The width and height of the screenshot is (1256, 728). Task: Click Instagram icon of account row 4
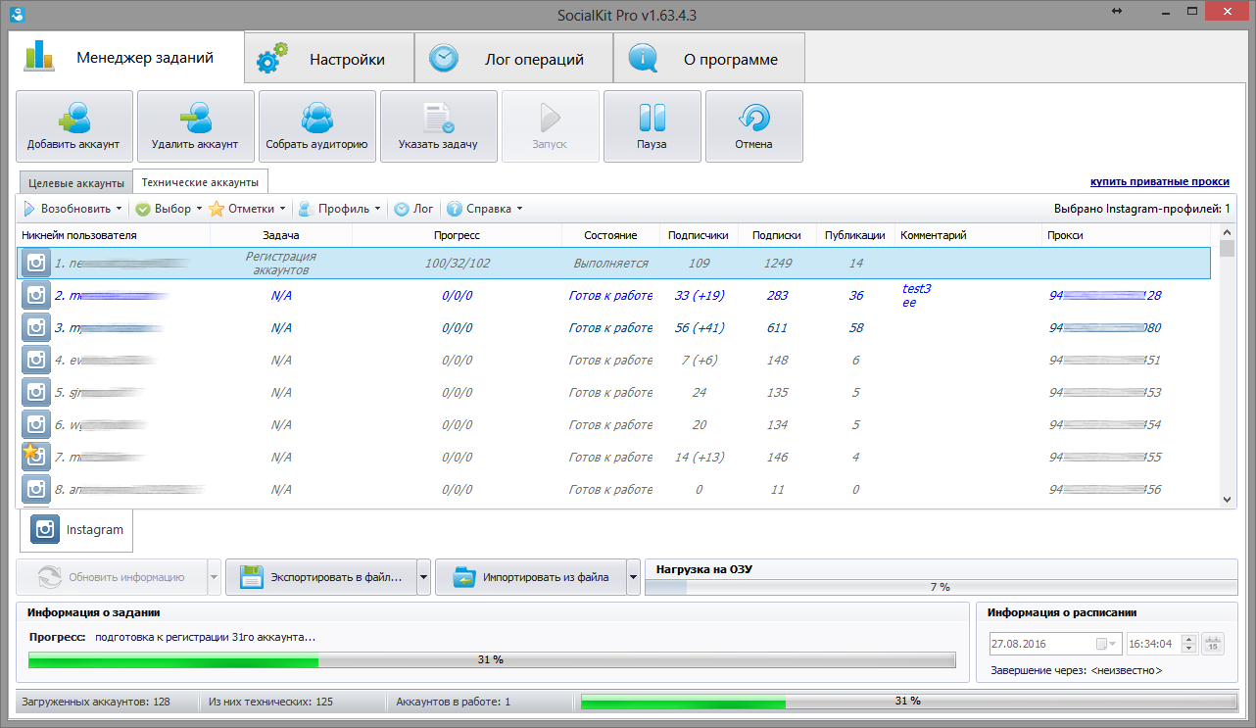point(36,360)
